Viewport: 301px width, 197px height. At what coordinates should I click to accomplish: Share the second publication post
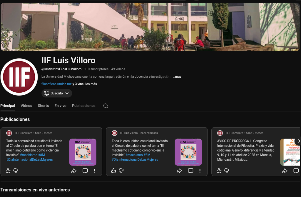coord(179,171)
